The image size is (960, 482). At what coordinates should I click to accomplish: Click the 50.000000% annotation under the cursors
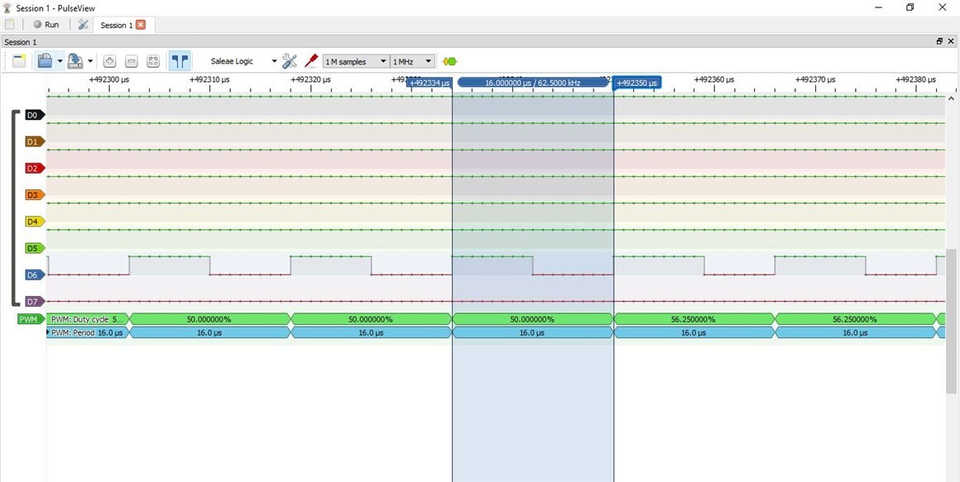[x=533, y=319]
